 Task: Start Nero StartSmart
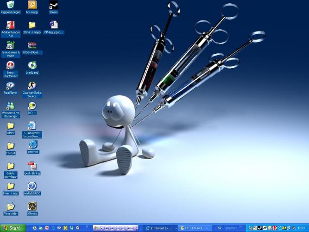pos(11,65)
